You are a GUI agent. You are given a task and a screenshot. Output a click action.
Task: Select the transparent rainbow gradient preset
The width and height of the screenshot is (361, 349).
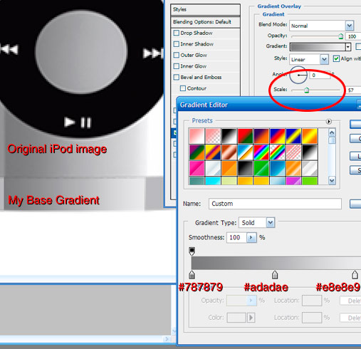278,152
